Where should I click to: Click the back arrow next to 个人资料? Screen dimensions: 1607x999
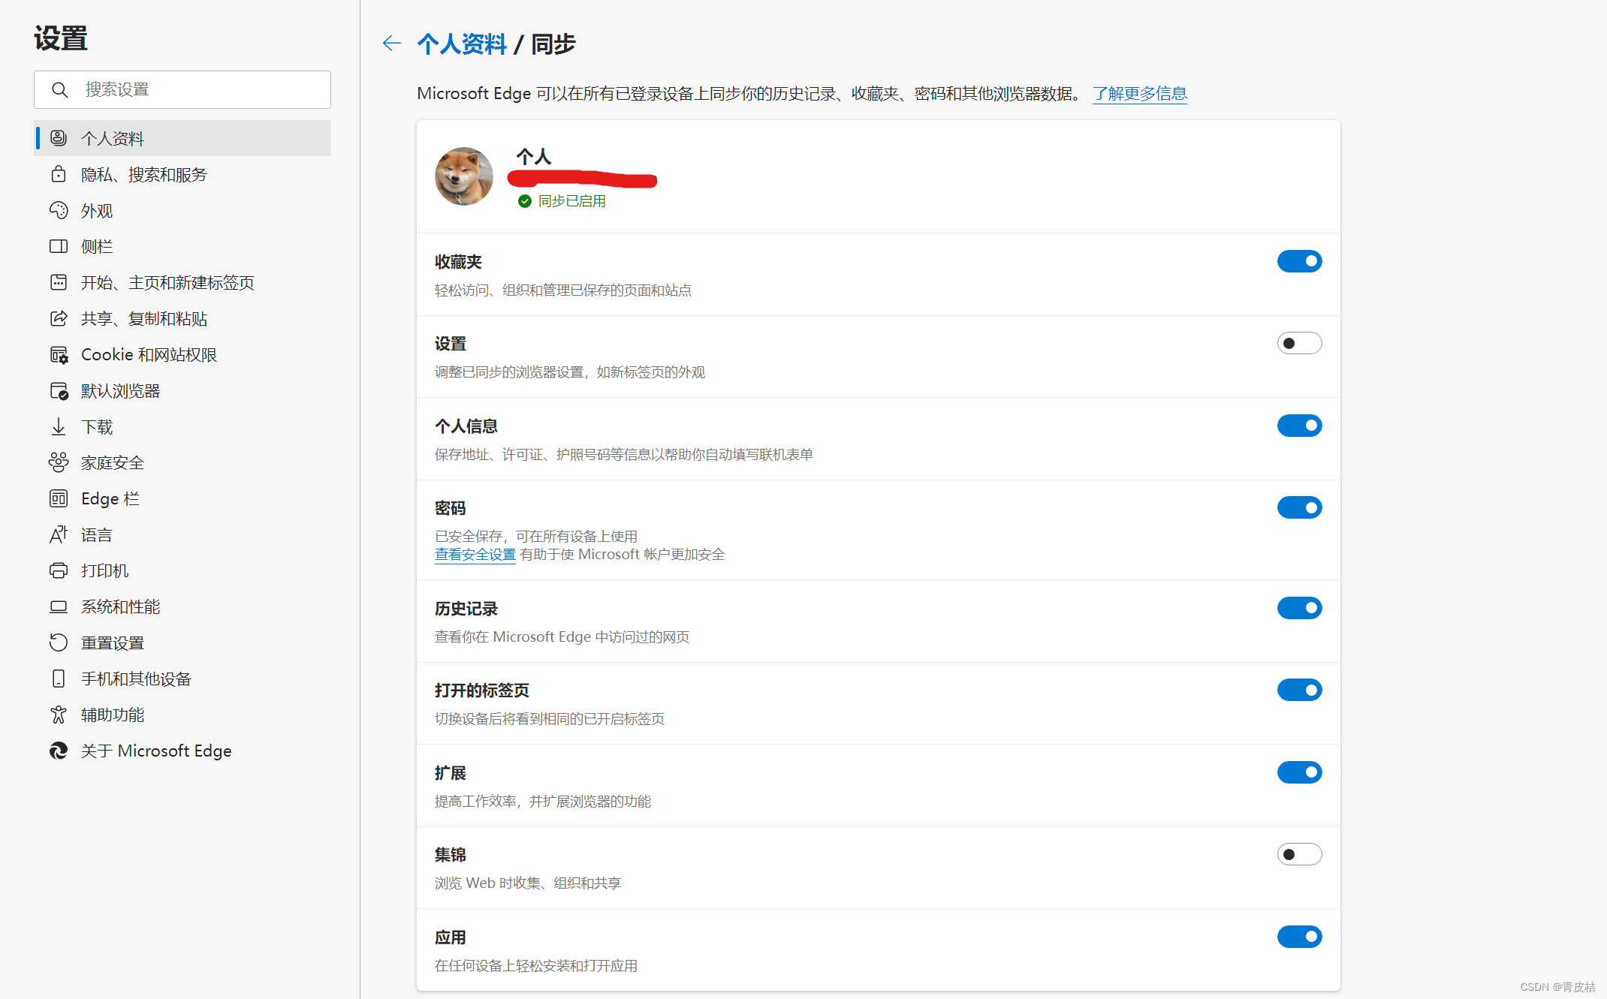[x=391, y=44]
